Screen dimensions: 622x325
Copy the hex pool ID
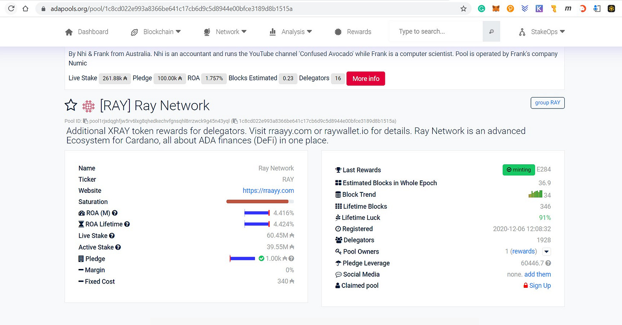click(x=235, y=121)
